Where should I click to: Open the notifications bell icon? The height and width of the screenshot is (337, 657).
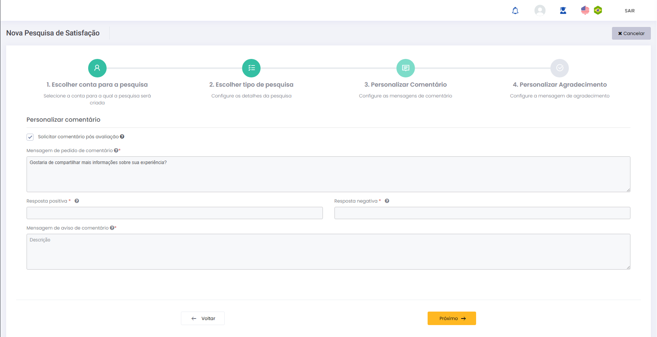pyautogui.click(x=515, y=11)
